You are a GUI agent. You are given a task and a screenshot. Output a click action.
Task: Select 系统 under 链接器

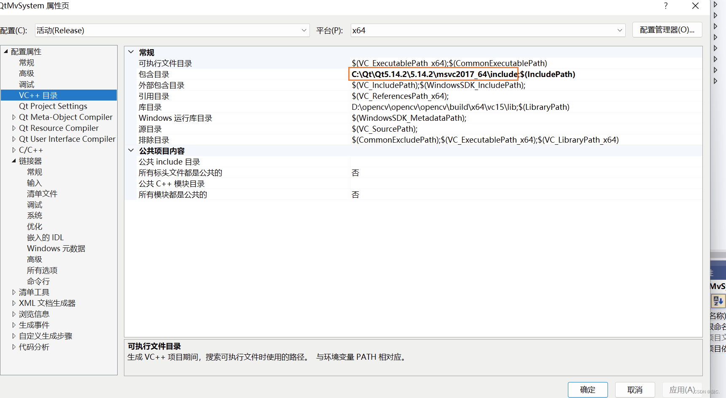click(x=35, y=215)
